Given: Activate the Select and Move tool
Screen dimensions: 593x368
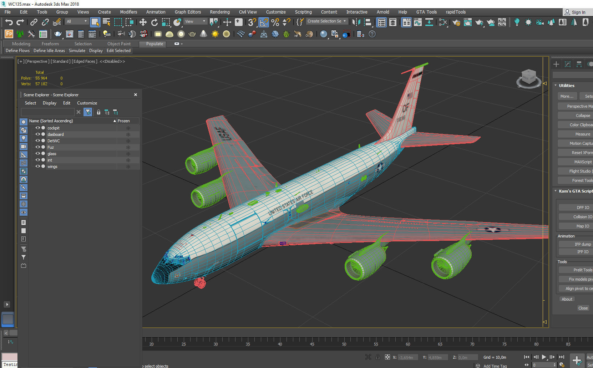Looking at the screenshot, I should [x=143, y=22].
